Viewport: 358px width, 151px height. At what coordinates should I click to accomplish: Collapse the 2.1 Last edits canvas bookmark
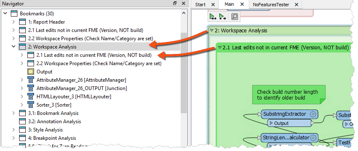pos(220,48)
